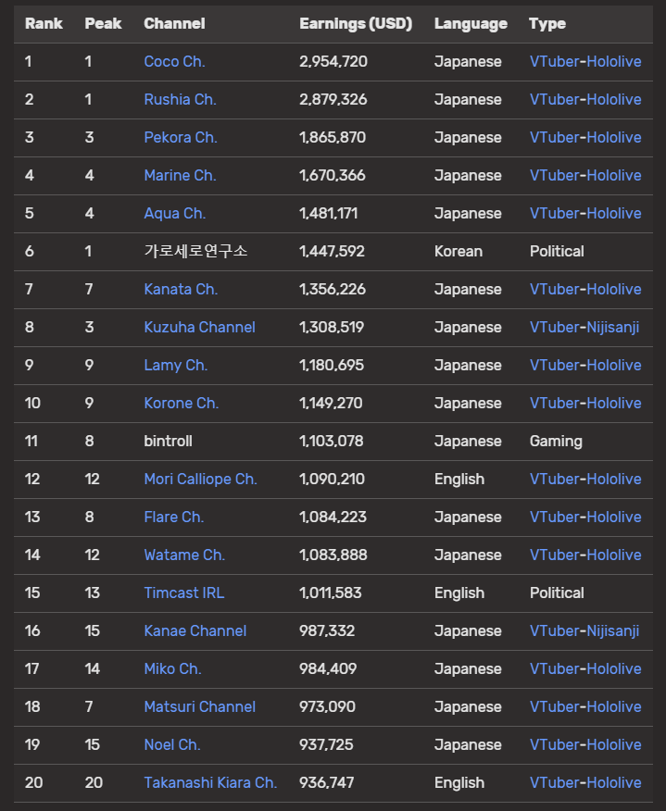
Task: Select earnings value 987,332
Action: point(327,630)
